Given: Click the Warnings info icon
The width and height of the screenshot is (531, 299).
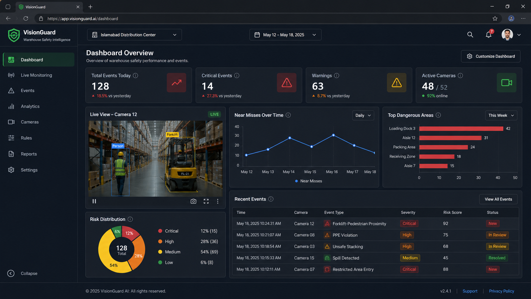Looking at the screenshot, I should [337, 76].
